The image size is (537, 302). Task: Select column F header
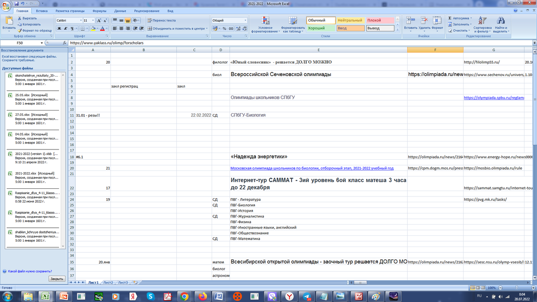click(435, 50)
